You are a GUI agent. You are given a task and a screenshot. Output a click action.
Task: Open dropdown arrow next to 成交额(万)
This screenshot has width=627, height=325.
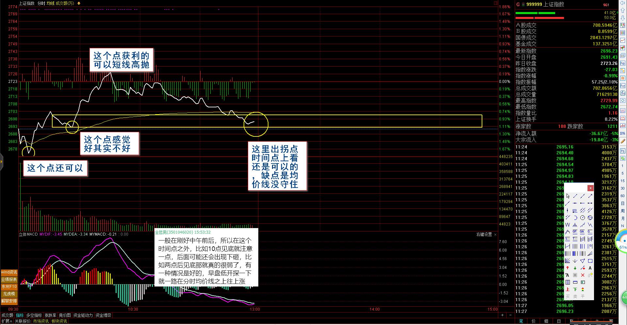(x=79, y=3)
